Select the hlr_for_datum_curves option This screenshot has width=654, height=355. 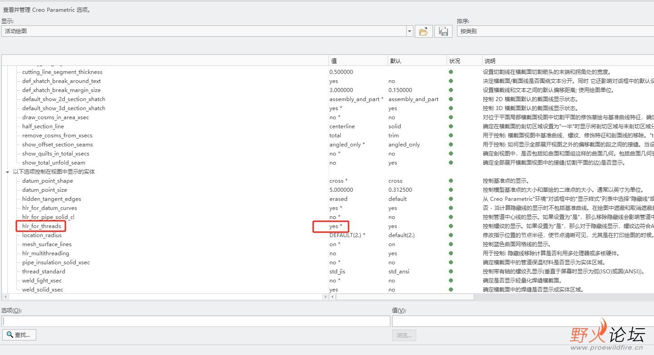[49, 208]
